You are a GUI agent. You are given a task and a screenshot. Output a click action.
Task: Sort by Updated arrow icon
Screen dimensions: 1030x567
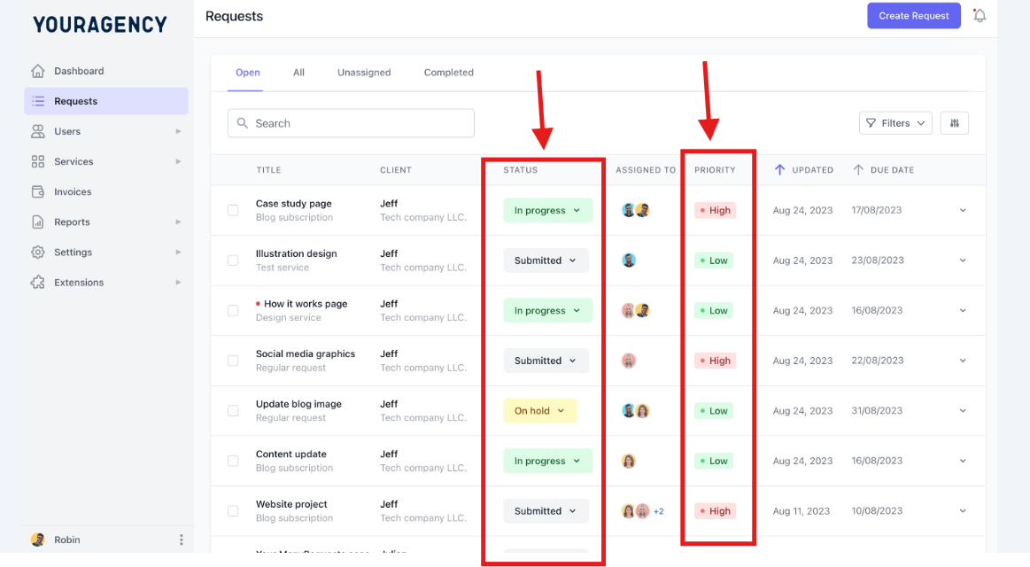[x=779, y=169]
